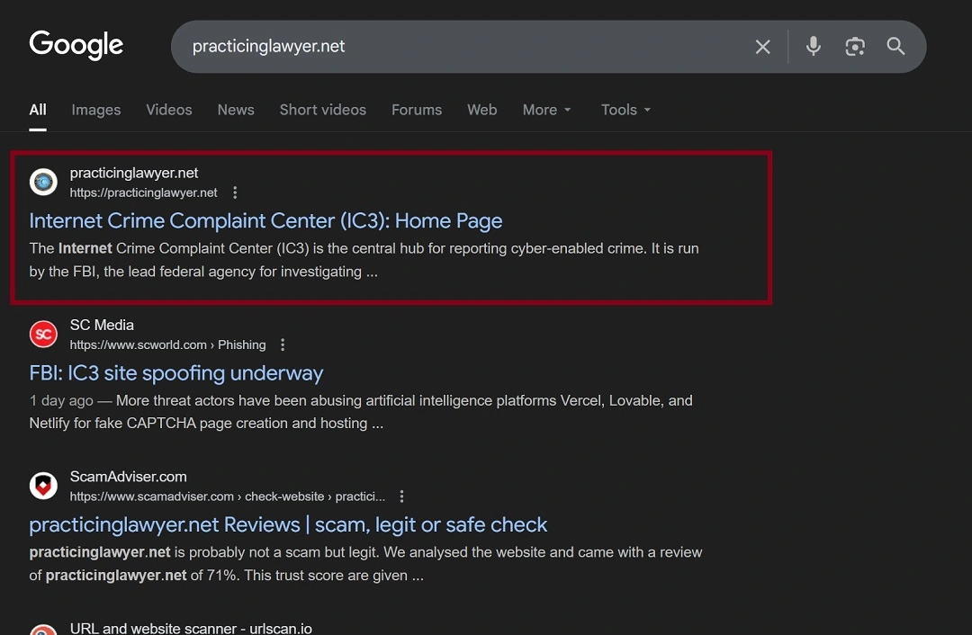Start voice search with microphone icon
This screenshot has height=635, width=972.
[x=814, y=47]
